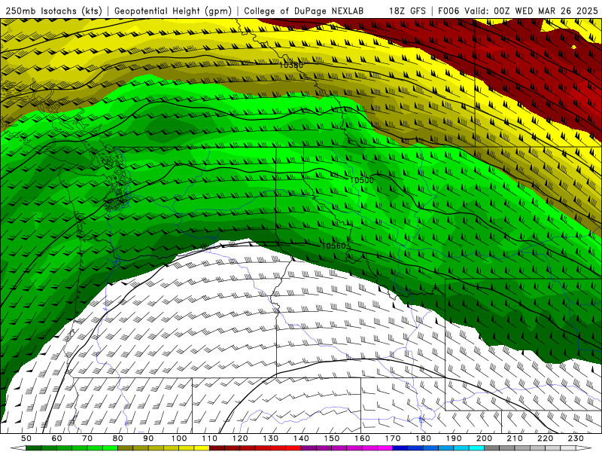The image size is (602, 452).
Task: Click the 10560 height contour label
Action: (x=333, y=246)
